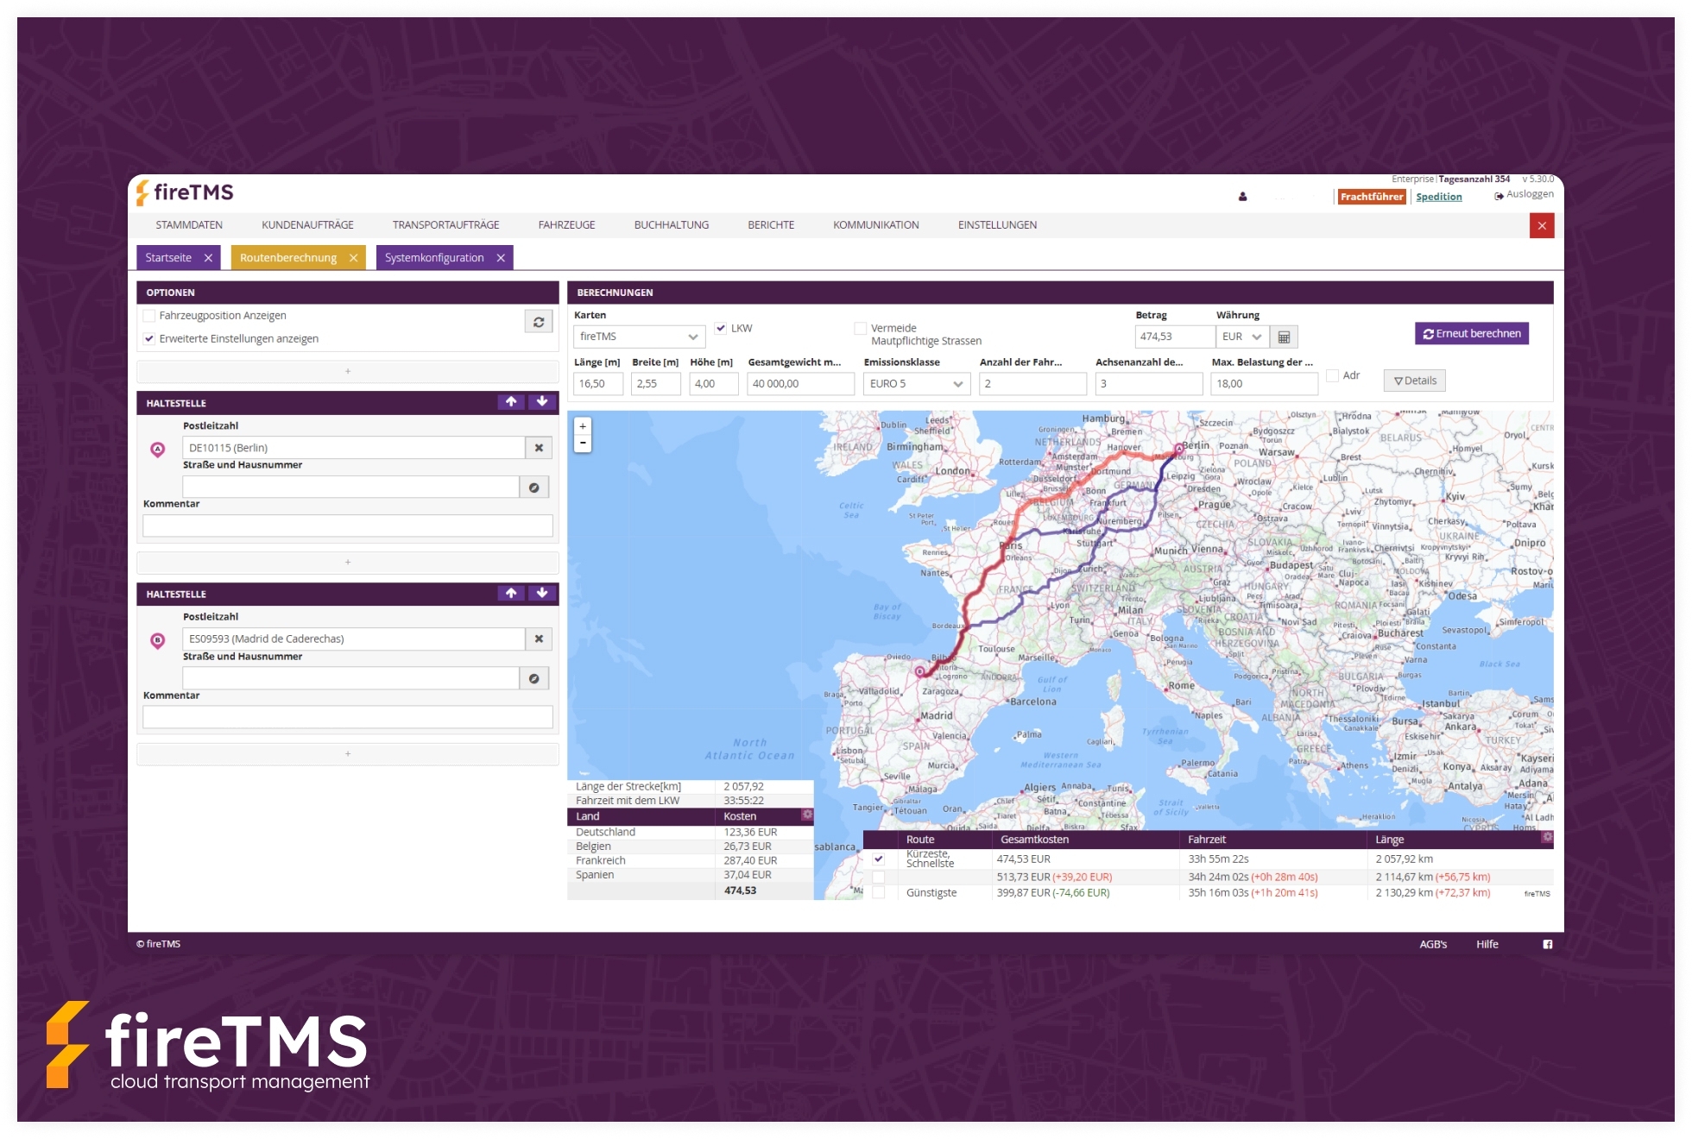Move first Haltestelle down with arrow icon
The width and height of the screenshot is (1692, 1139).
[542, 402]
